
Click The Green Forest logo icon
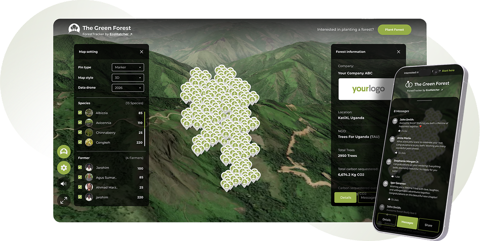pos(74,29)
